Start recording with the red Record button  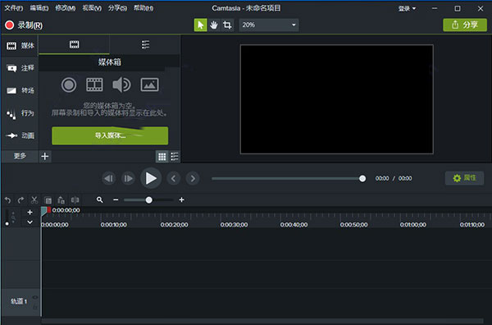[x=24, y=25]
